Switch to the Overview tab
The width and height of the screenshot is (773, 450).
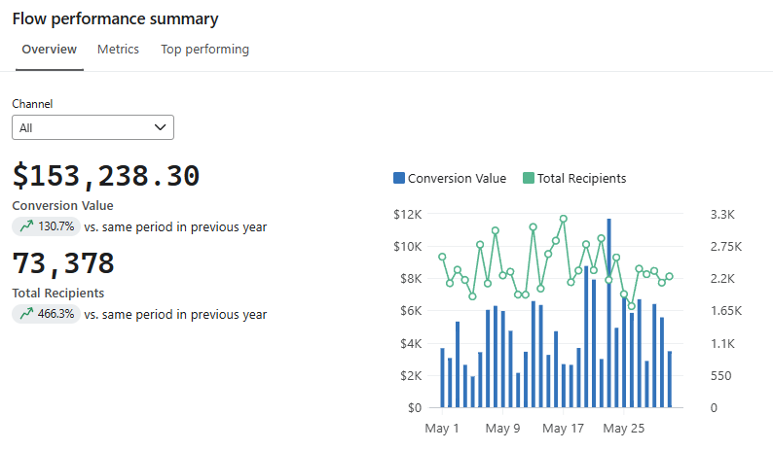point(50,50)
